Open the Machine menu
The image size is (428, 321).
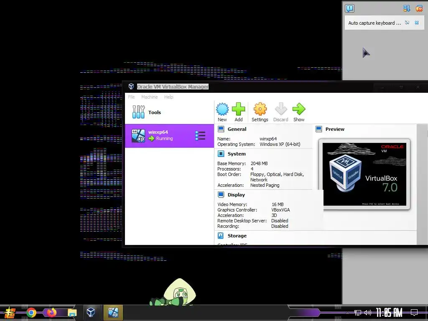(149, 97)
